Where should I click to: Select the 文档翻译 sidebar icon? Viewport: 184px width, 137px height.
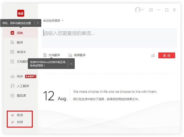click(12, 61)
